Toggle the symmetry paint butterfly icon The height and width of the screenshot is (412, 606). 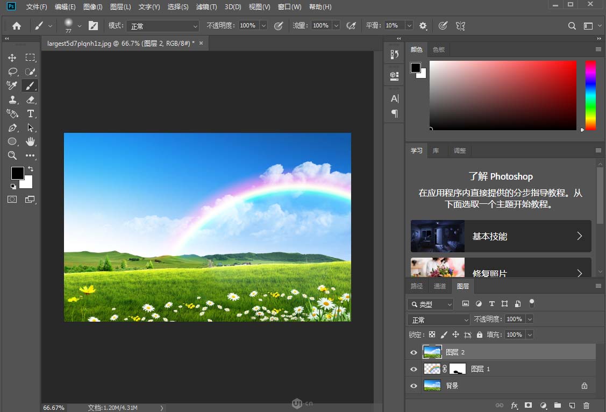(460, 26)
